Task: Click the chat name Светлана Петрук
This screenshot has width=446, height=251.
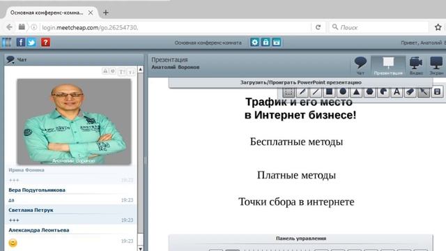Action: pos(31,210)
